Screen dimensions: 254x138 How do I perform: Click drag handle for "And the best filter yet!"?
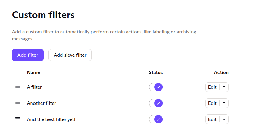coord(18,119)
